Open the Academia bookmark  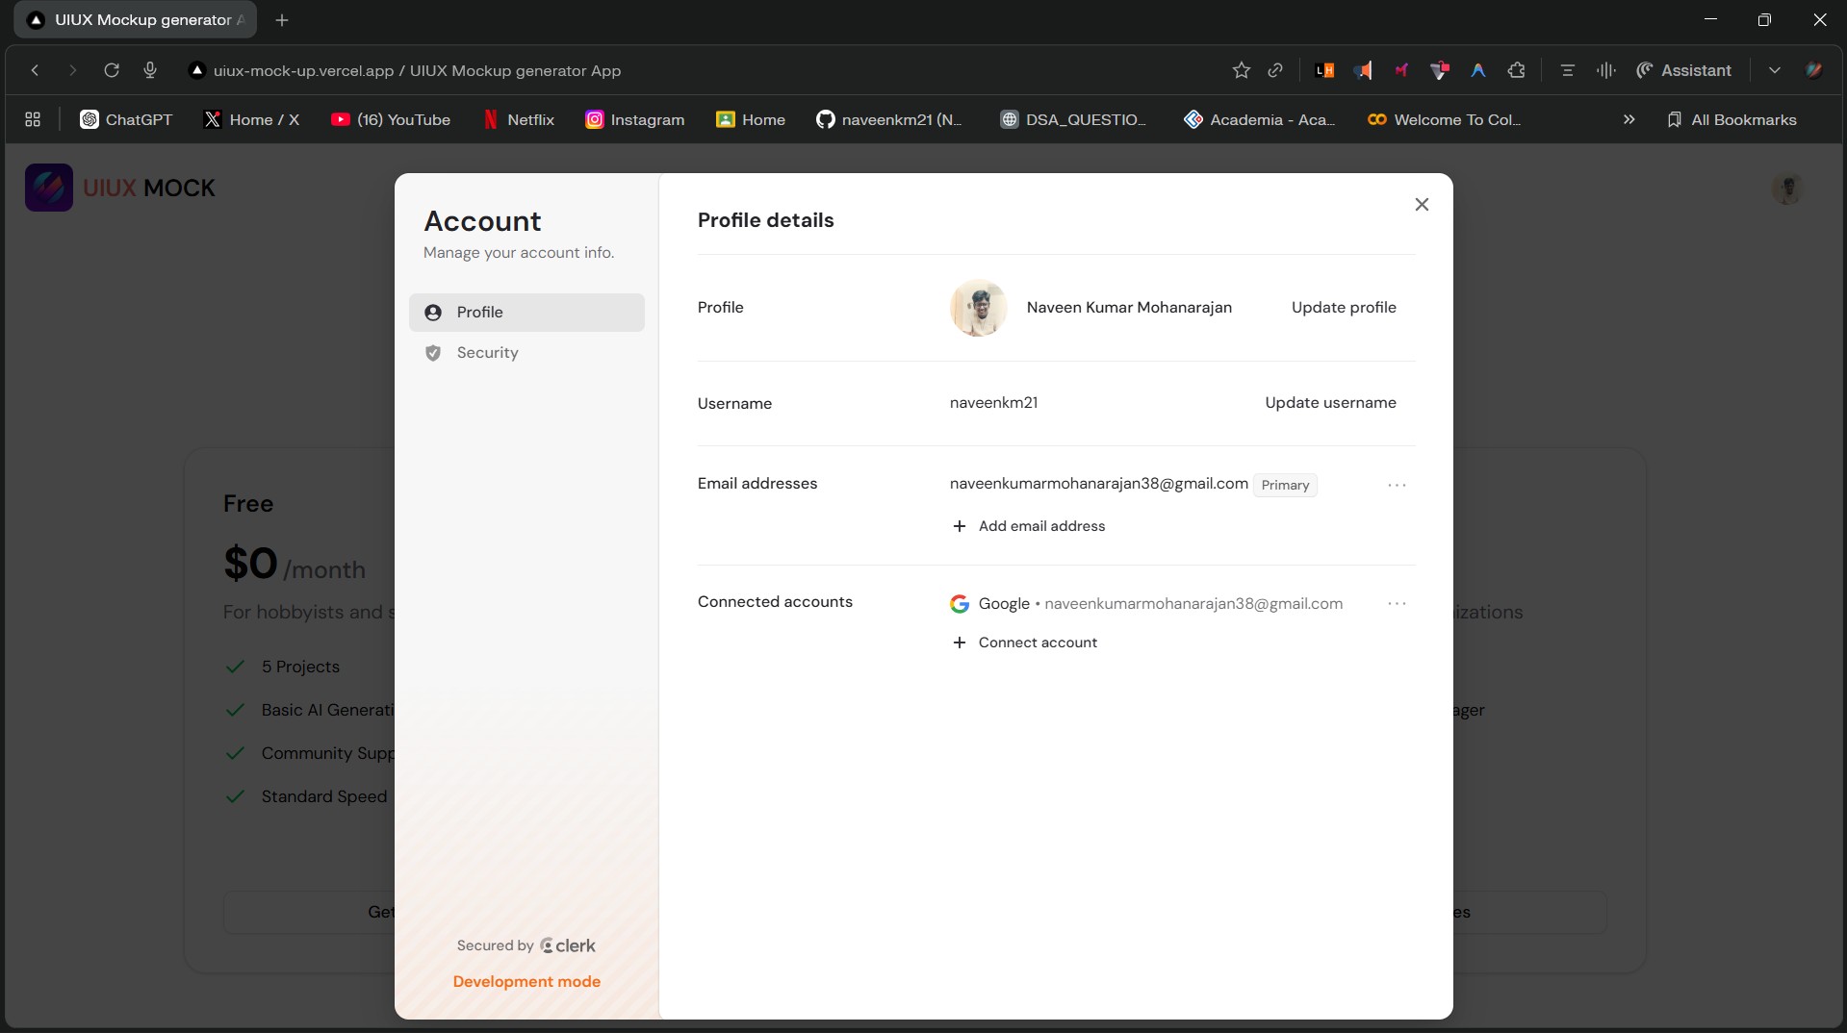click(1259, 119)
